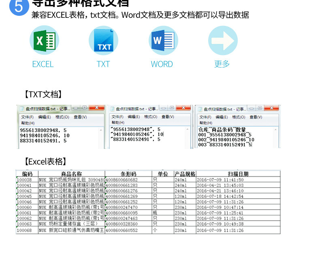This screenshot has width=320, height=259.
Task: Open 帮助(H) menu in third Notepad window
Action: 206,123
